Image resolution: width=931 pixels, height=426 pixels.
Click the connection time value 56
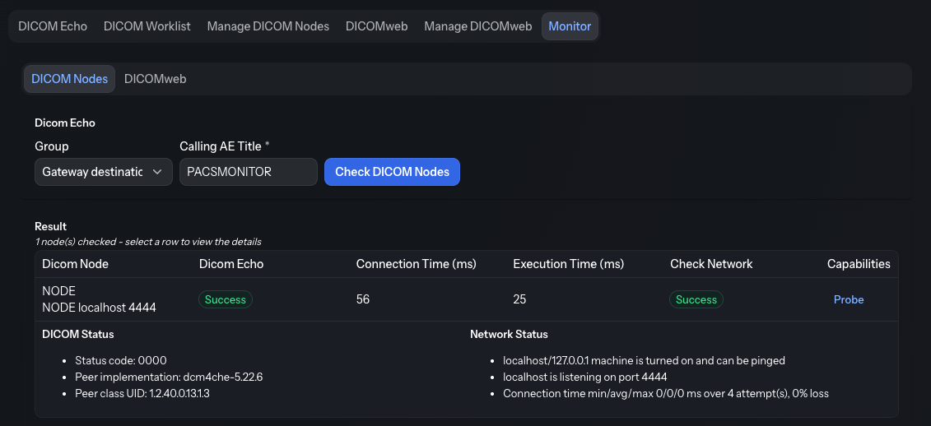(363, 299)
